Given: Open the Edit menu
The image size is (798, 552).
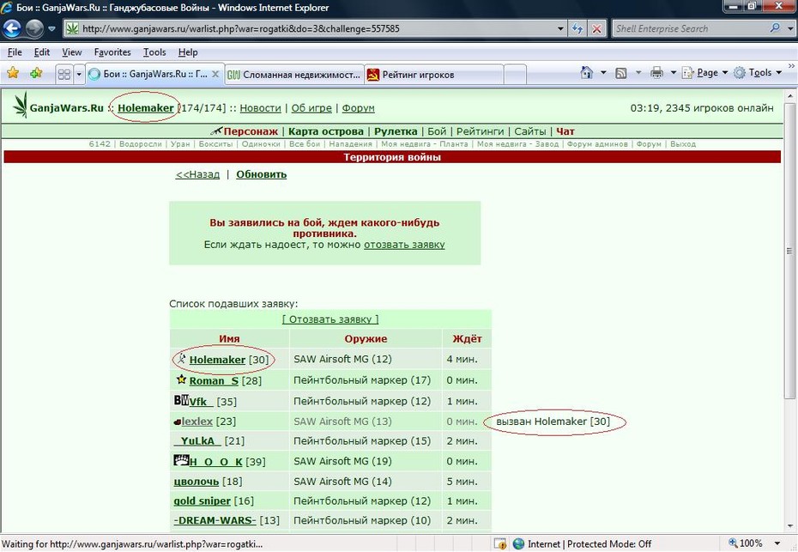Looking at the screenshot, I should pos(42,52).
